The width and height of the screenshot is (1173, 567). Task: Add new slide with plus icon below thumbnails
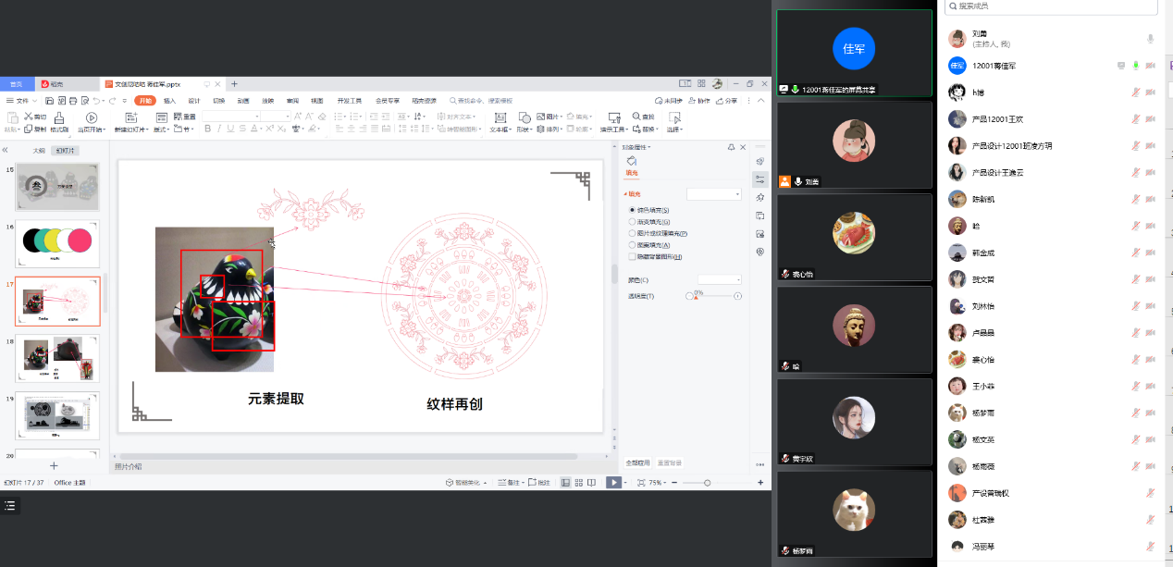tap(54, 465)
